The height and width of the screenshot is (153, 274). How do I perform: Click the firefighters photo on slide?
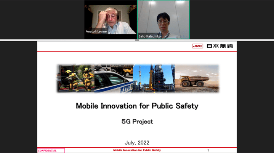click(75, 78)
